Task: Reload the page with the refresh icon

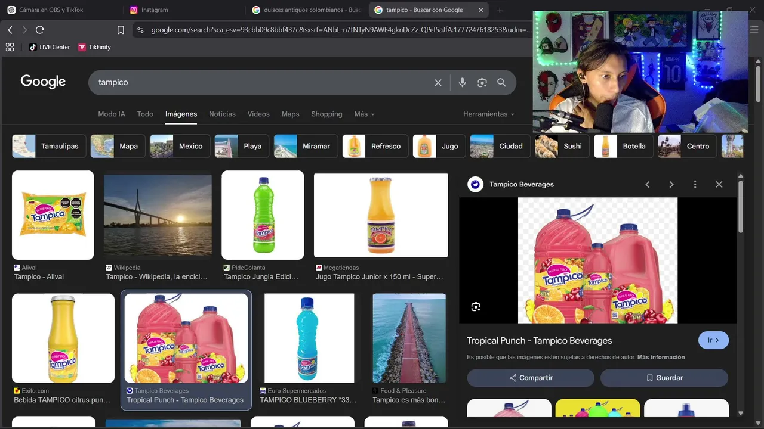Action: tap(40, 30)
